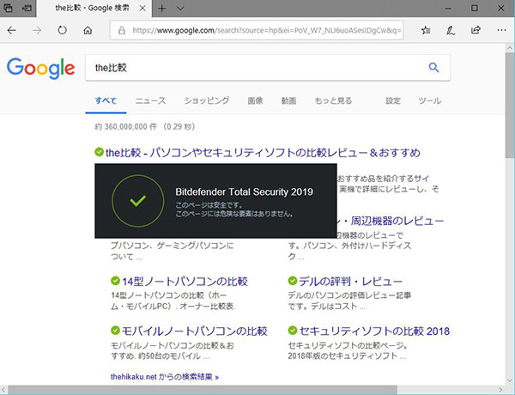The height and width of the screenshot is (395, 515).
Task: Switch to the ショッピング tab
Action: (207, 100)
